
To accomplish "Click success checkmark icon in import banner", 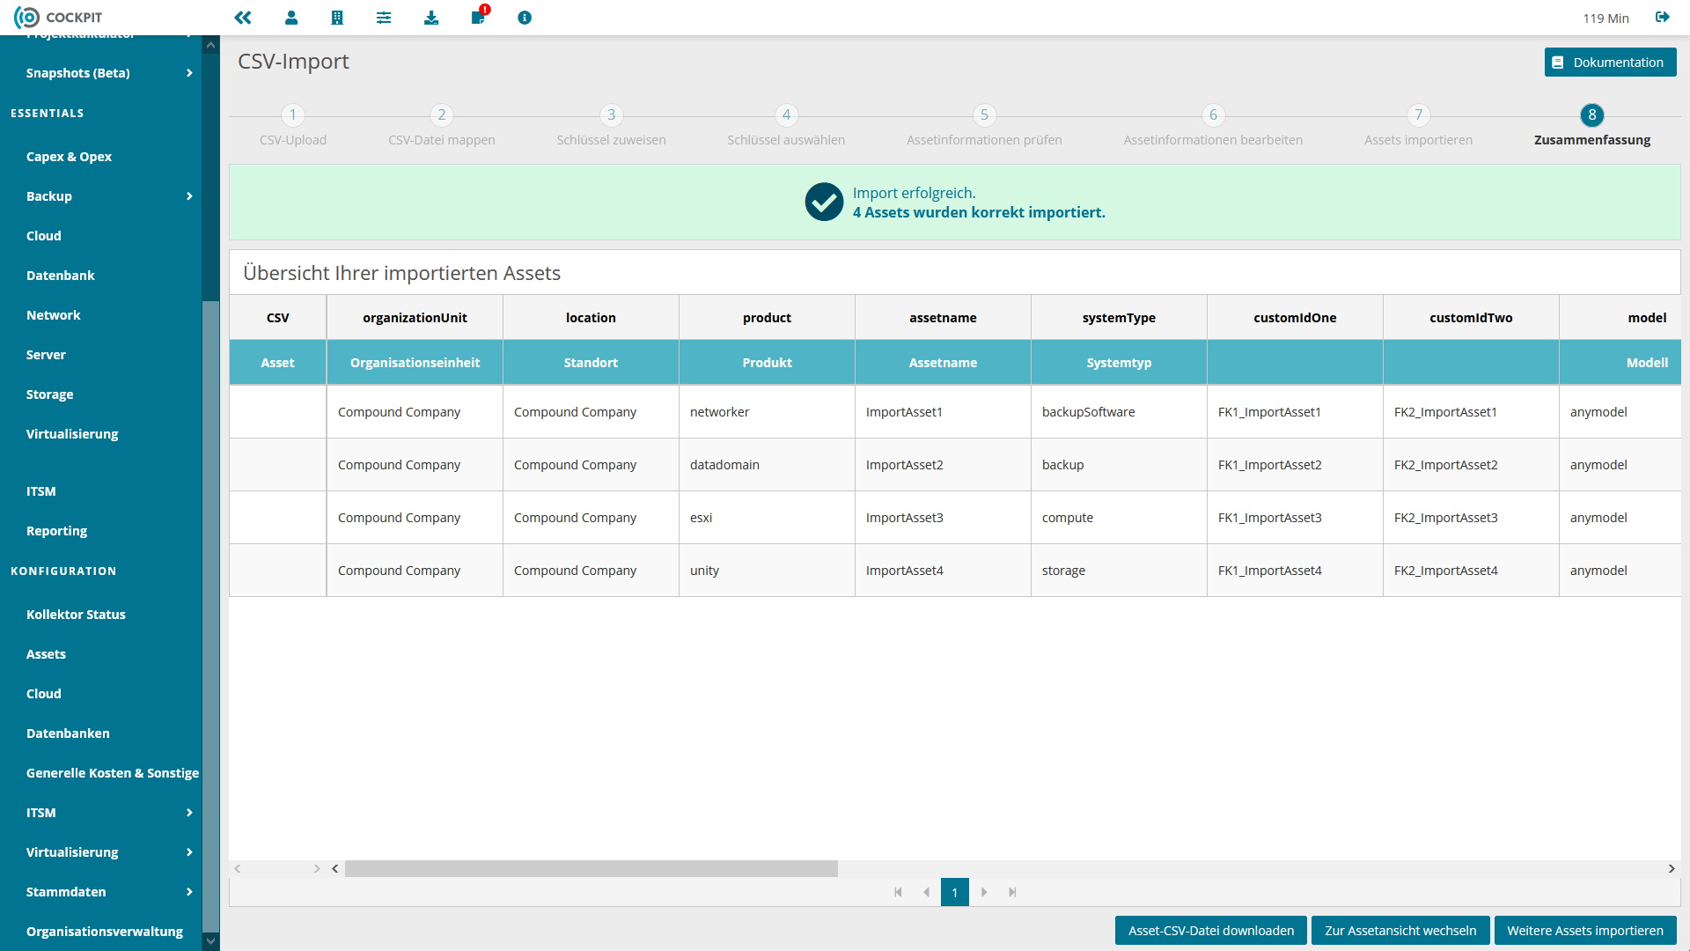I will (x=824, y=203).
